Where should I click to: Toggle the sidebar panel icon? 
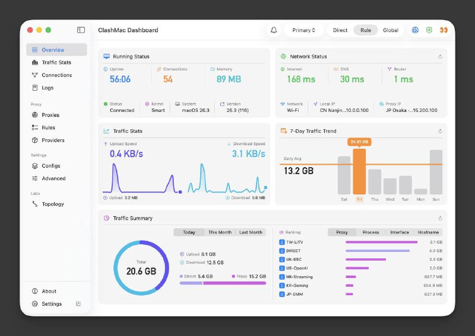point(81,30)
